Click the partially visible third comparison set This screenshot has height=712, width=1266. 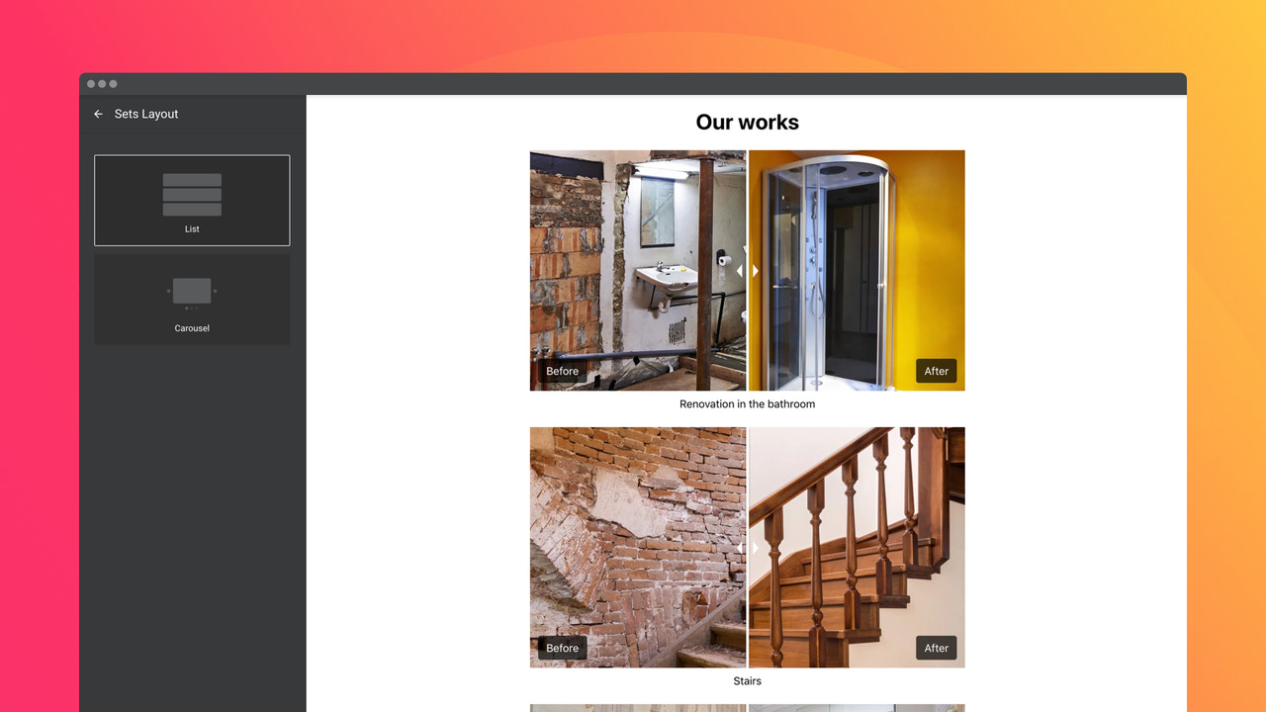(x=747, y=708)
